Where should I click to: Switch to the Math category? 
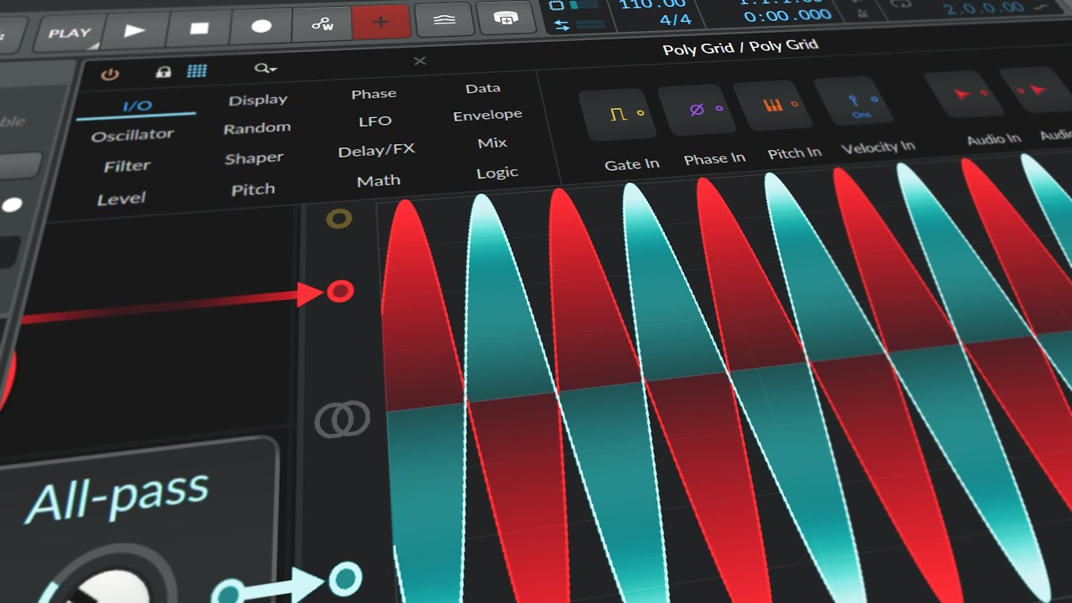point(379,181)
